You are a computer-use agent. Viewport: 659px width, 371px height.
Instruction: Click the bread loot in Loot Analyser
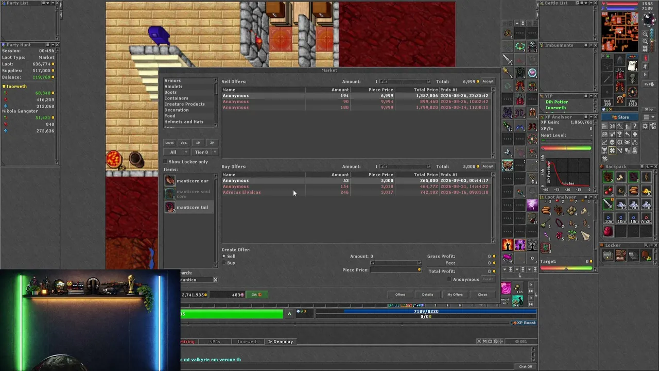click(546, 211)
